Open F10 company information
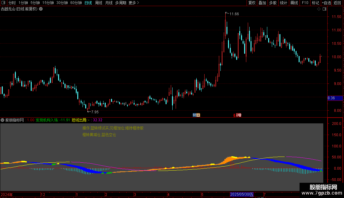The height and width of the screenshot is (198, 344). point(305,3)
